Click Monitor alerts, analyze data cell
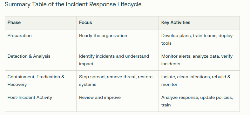 tap(199, 60)
